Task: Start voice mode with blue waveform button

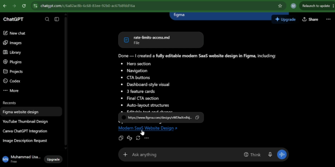Action: pos(282,155)
